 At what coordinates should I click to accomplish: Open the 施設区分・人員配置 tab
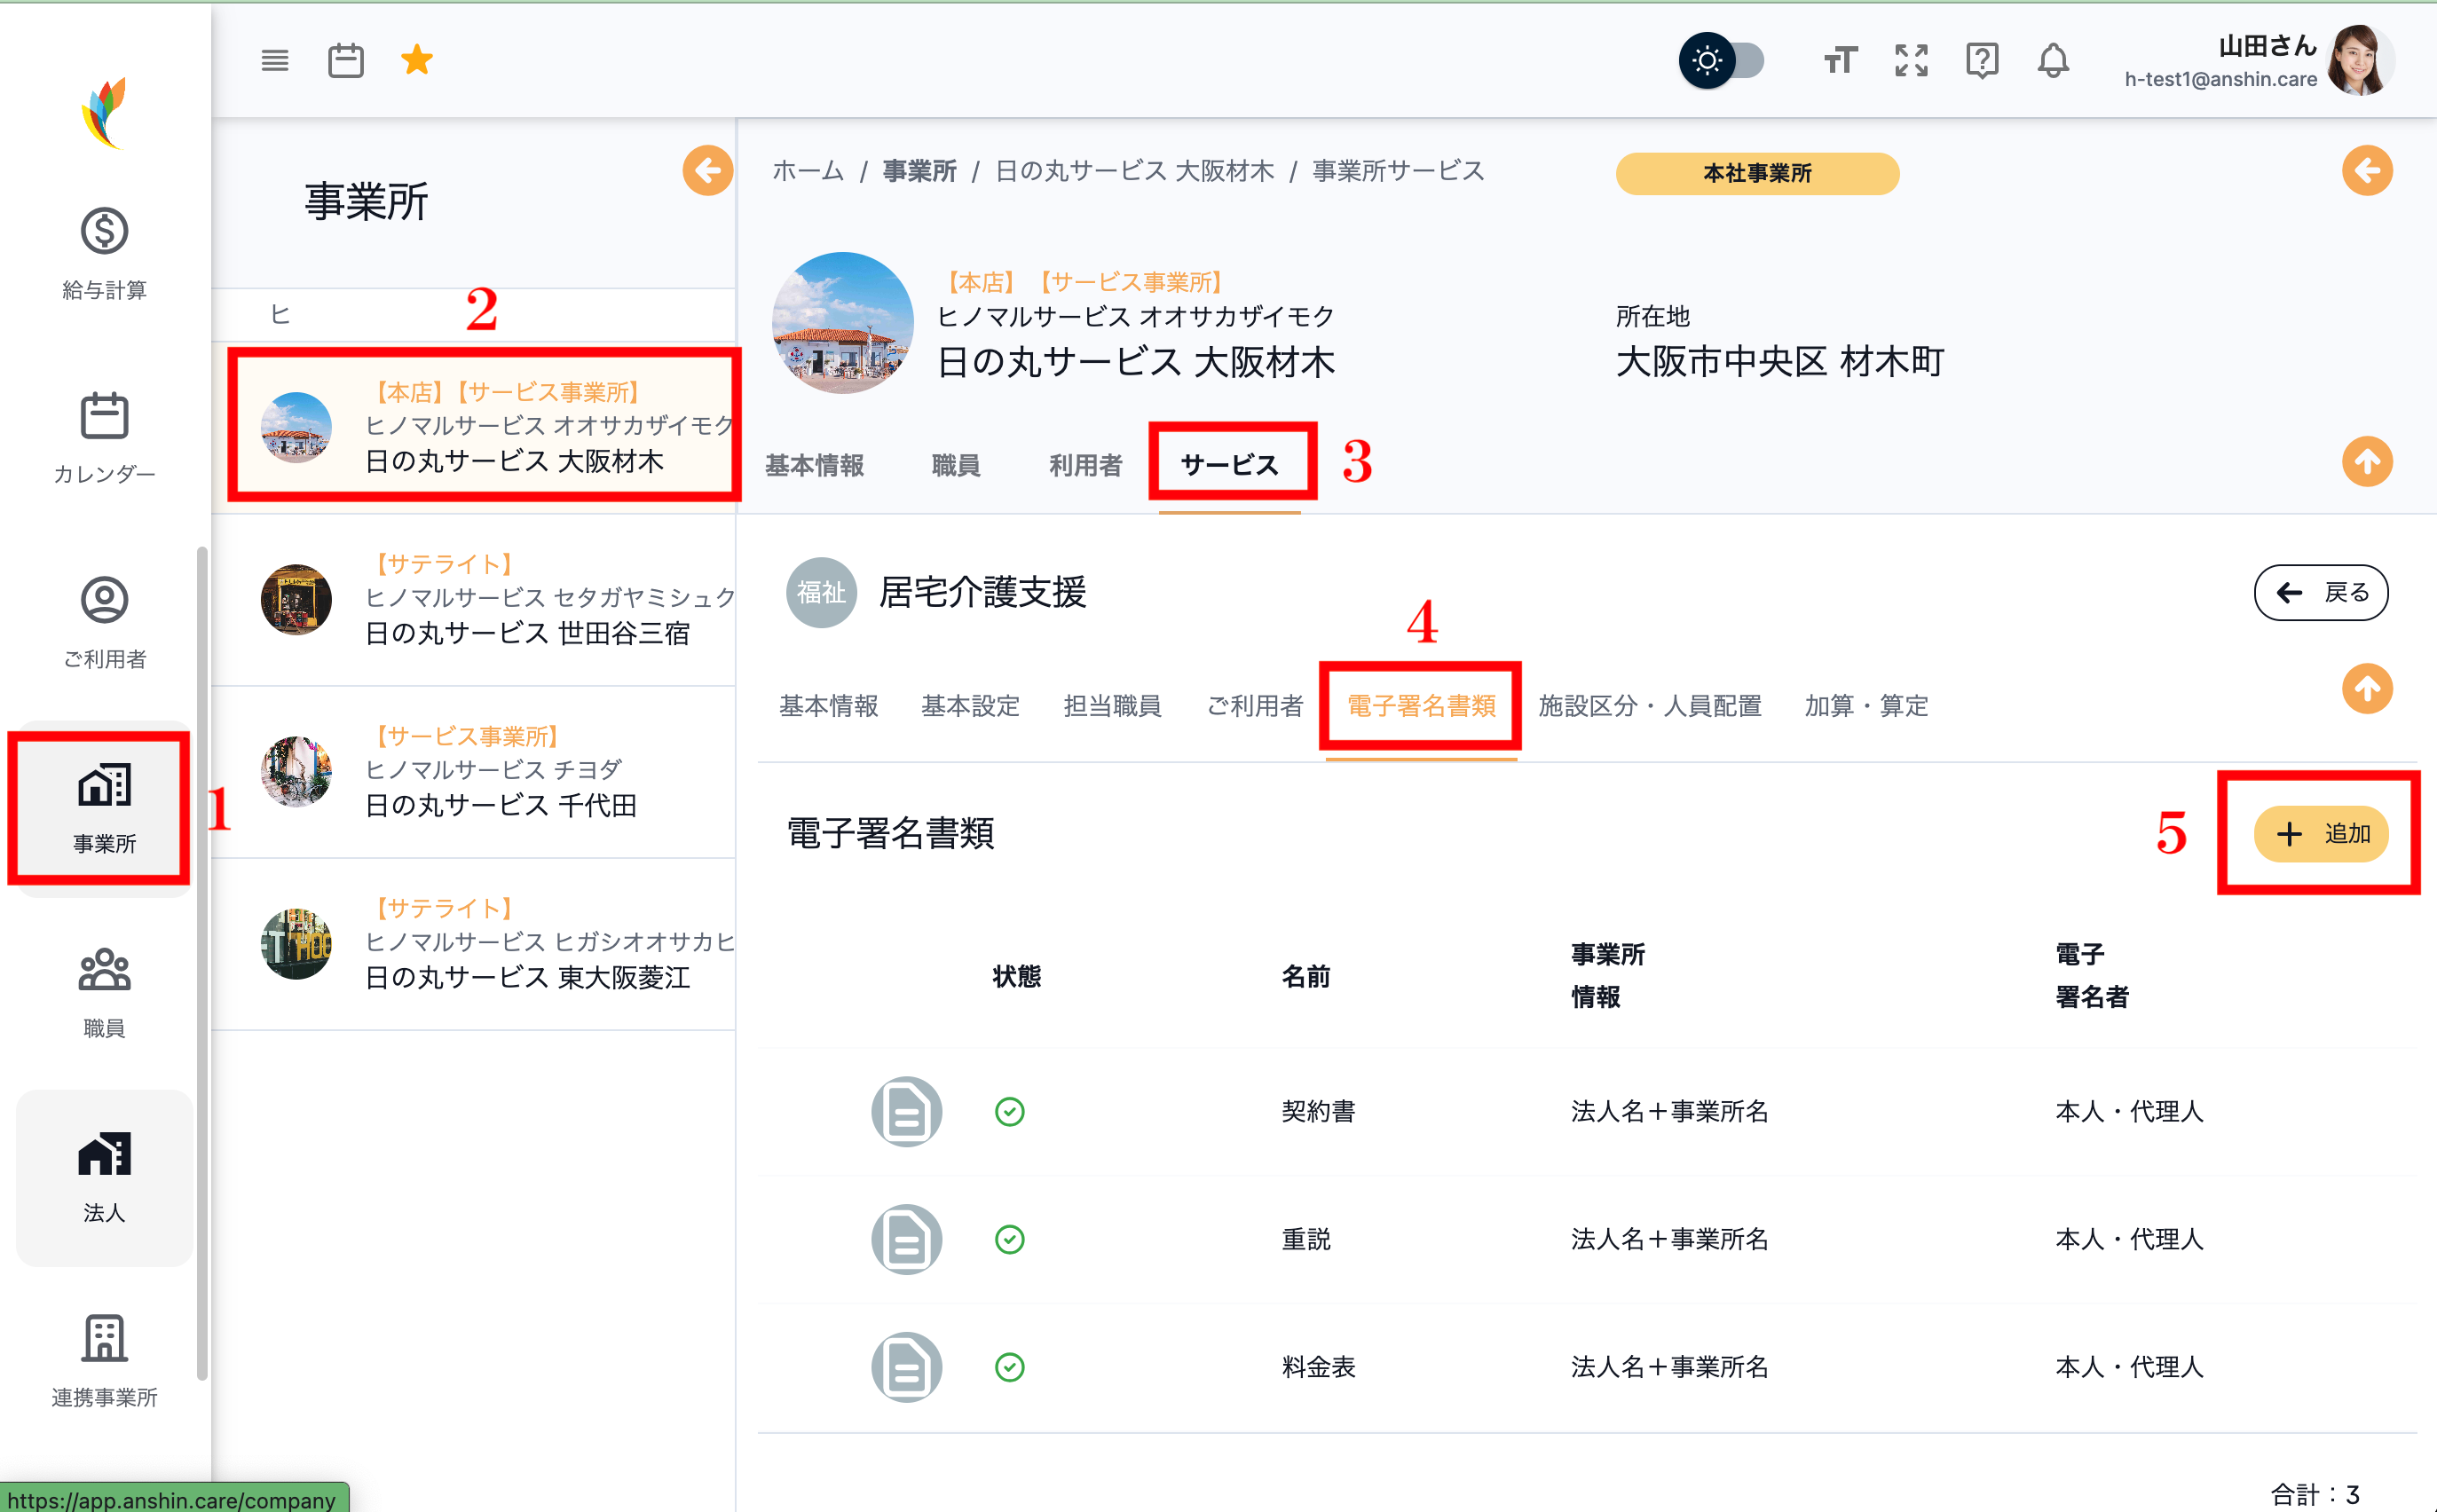1650,706
